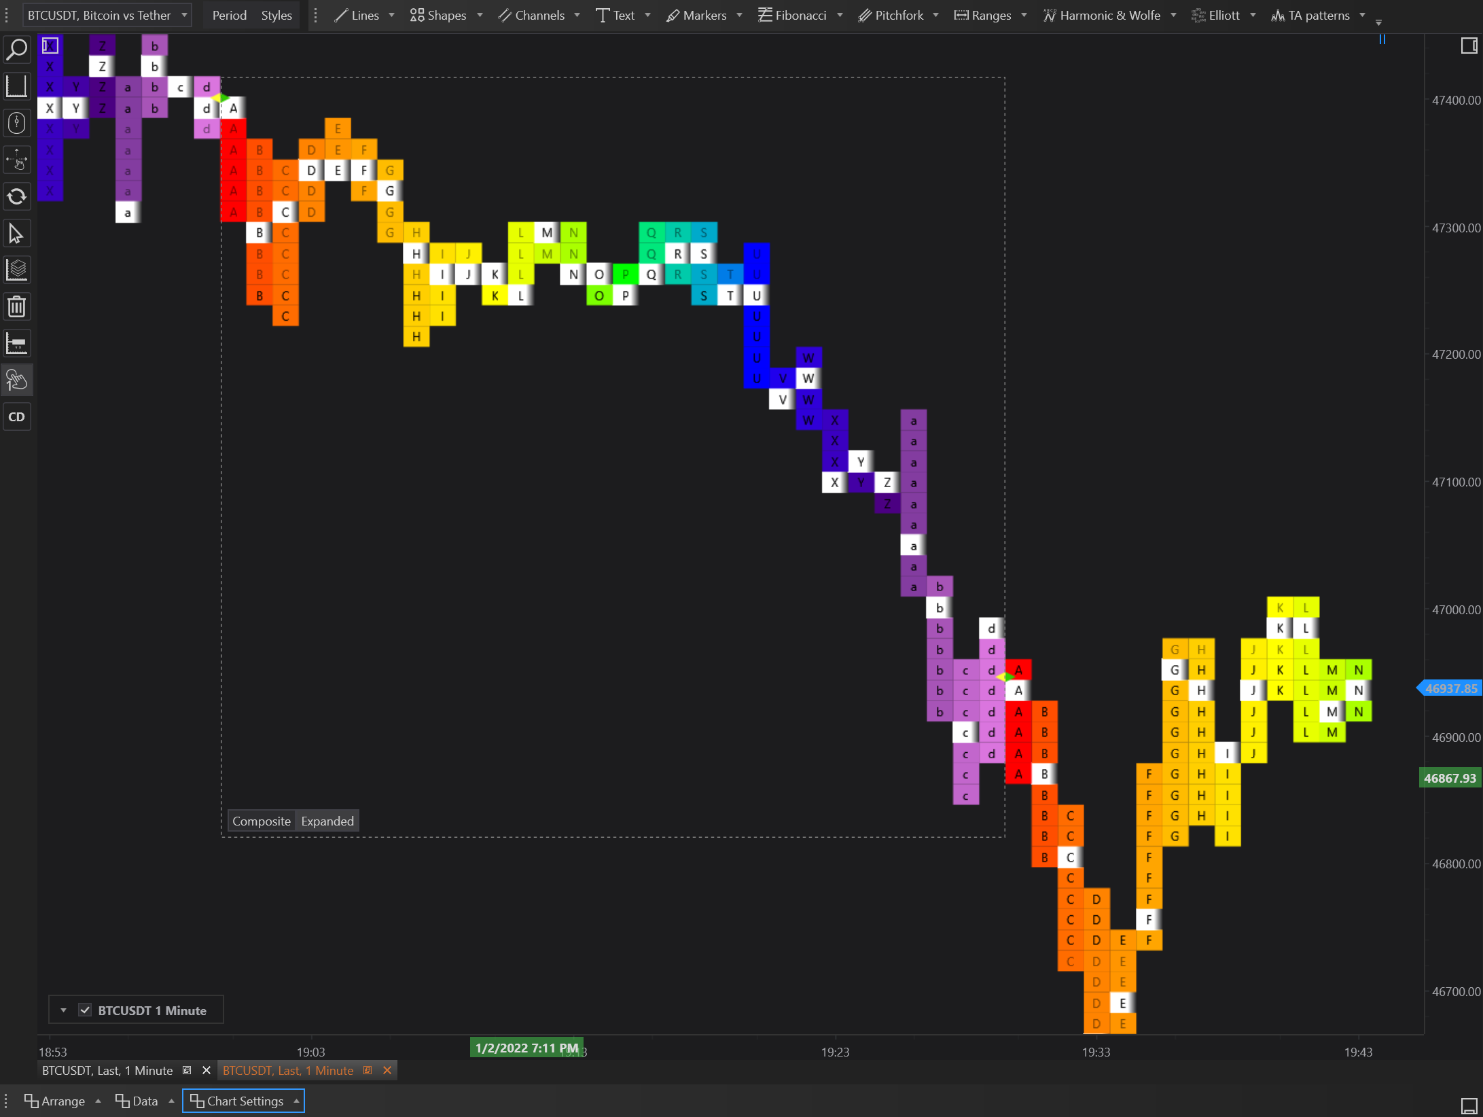Click the blue 46937.85 price marker
1483x1117 pixels.
pyautogui.click(x=1450, y=688)
